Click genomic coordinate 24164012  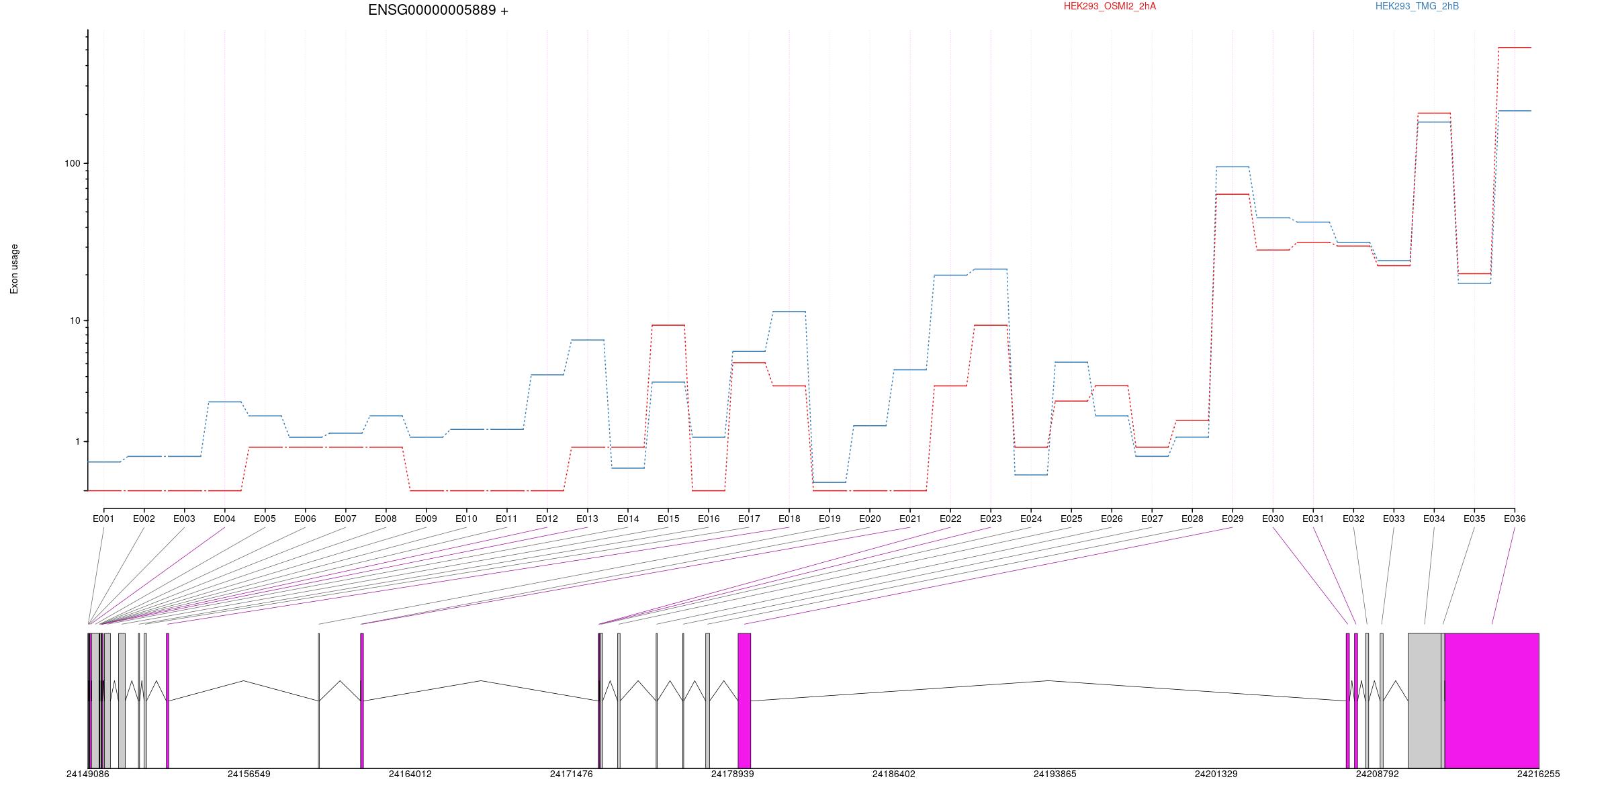[410, 774]
